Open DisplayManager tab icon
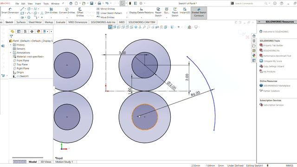 coord(39,32)
